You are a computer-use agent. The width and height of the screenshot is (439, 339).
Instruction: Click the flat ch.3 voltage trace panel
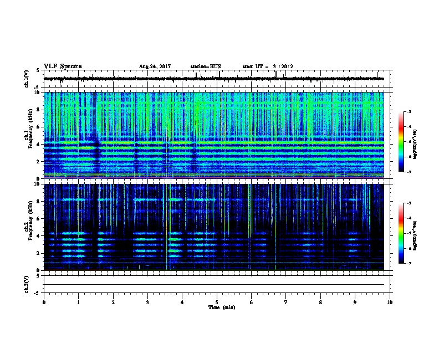click(x=218, y=284)
